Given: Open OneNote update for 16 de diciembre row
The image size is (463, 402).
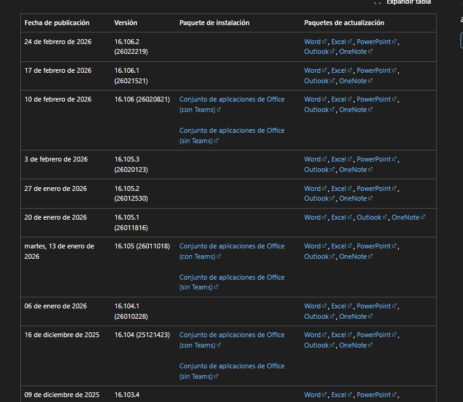Looking at the screenshot, I should [356, 345].
